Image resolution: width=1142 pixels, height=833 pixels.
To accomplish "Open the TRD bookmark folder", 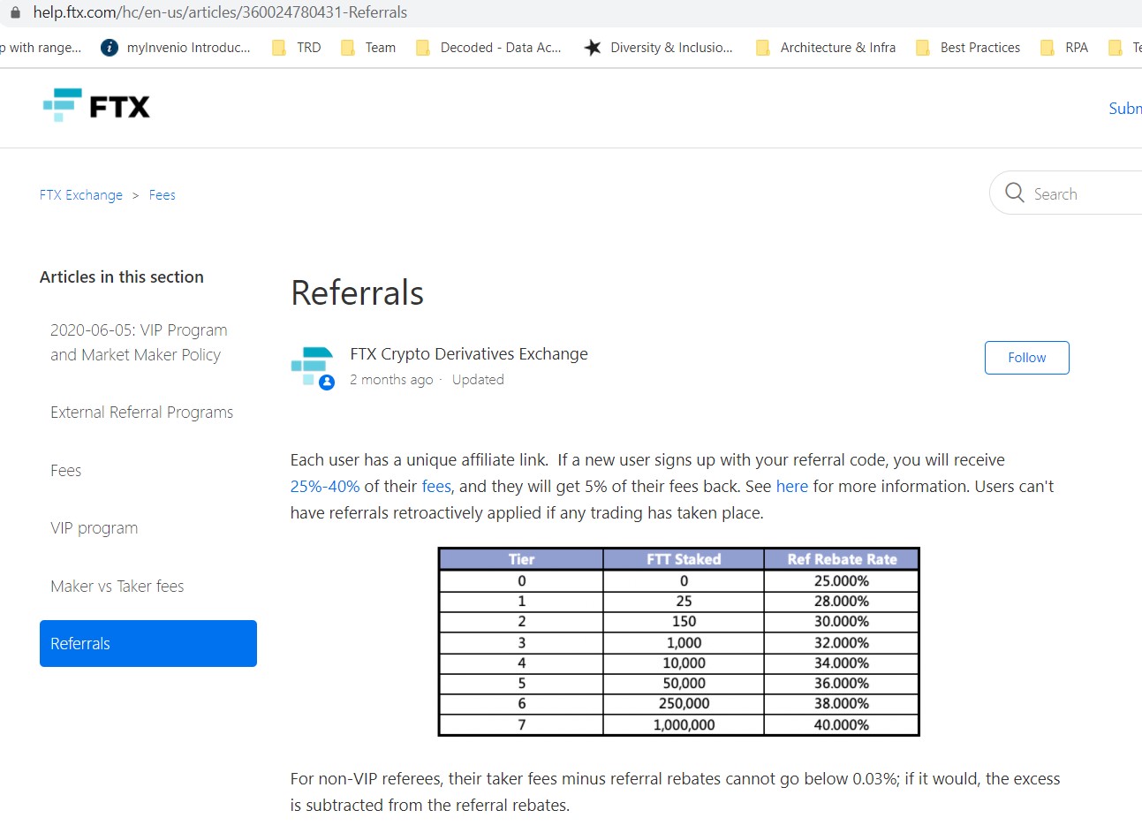I will click(297, 48).
